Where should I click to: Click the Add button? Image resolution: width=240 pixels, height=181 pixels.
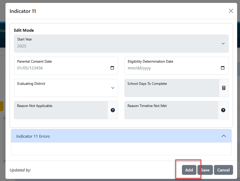pos(189,170)
